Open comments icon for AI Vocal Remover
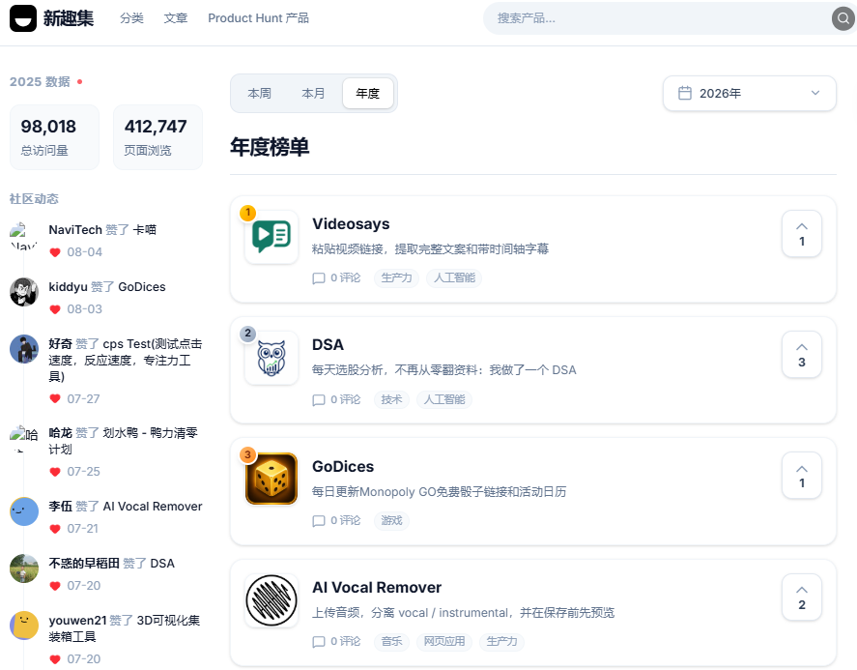 coord(319,642)
